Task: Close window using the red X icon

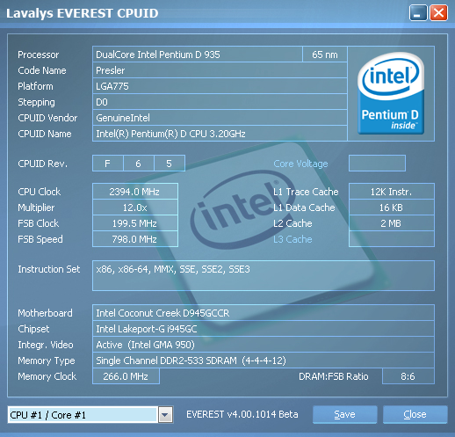Action: click(438, 13)
